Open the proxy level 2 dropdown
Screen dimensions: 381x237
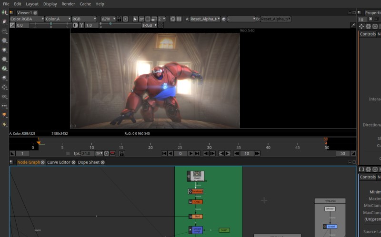click(161, 19)
